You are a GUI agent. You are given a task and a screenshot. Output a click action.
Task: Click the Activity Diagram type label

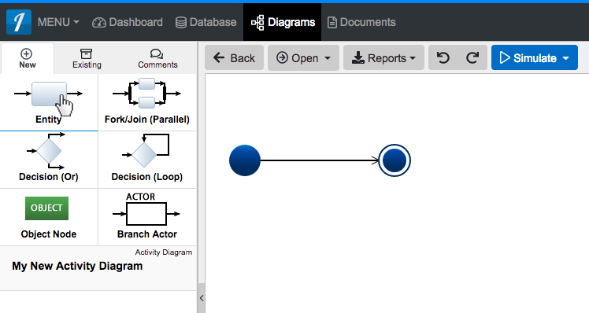pyautogui.click(x=164, y=252)
